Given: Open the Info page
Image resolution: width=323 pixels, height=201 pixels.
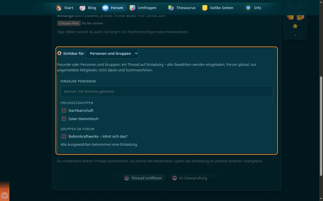Looking at the screenshot, I should 253,8.
